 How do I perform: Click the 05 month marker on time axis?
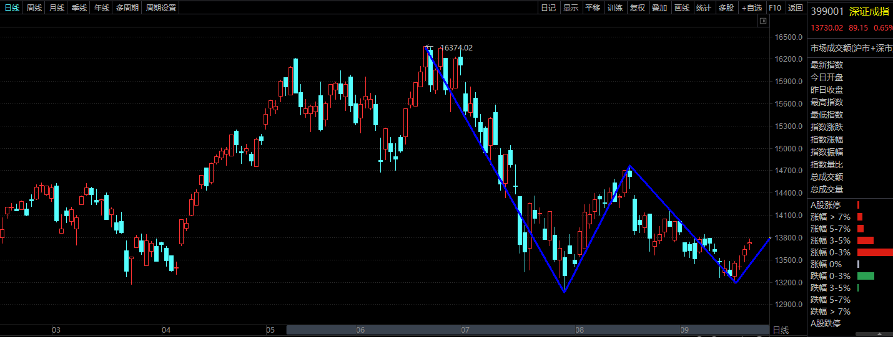click(270, 330)
